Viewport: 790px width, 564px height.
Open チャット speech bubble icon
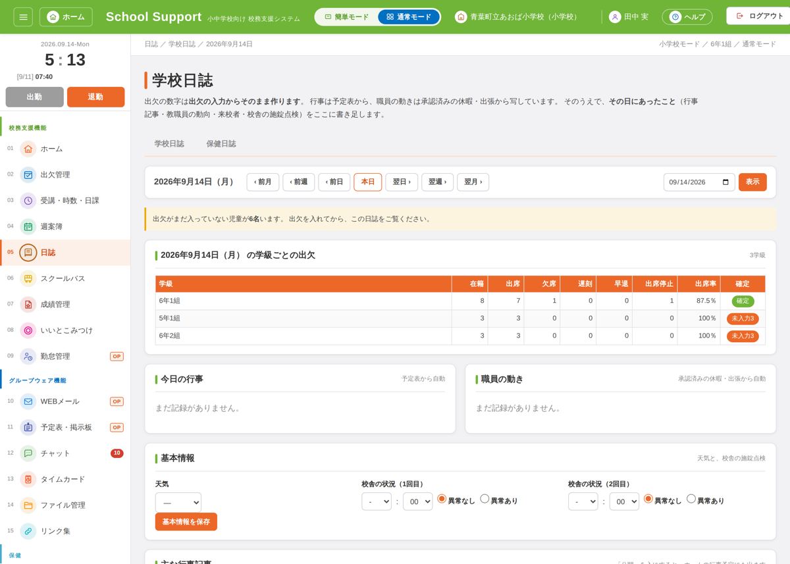click(x=28, y=453)
